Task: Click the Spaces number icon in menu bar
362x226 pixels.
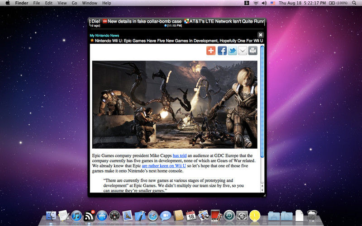Action: coord(247,3)
